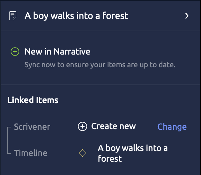Viewport: 201px width, 175px height.
Task: Click the divider line below the header row
Action: click(x=100, y=31)
